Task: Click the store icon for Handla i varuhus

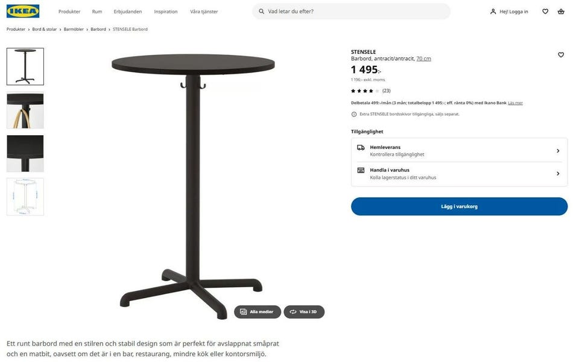Action: tap(361, 170)
